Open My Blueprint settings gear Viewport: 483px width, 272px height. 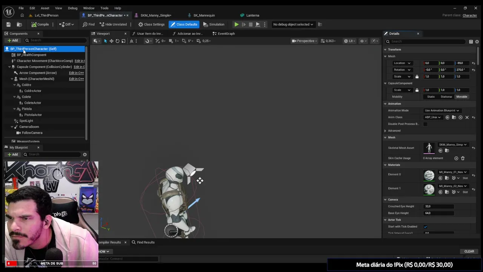(85, 155)
